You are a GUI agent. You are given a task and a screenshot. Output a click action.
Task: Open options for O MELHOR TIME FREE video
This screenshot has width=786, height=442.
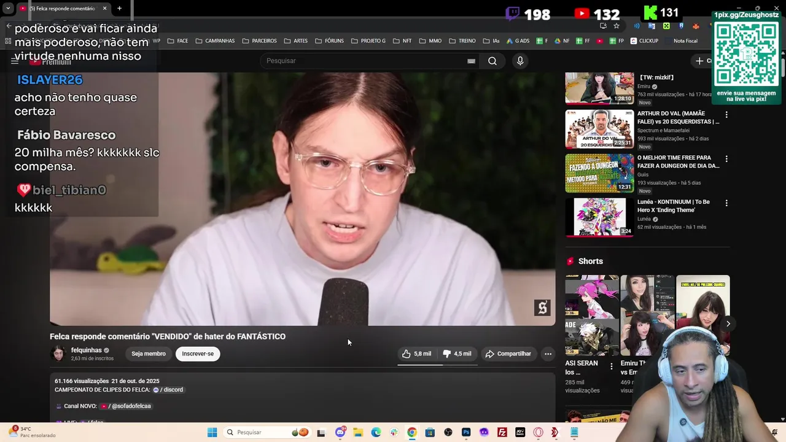[726, 159]
